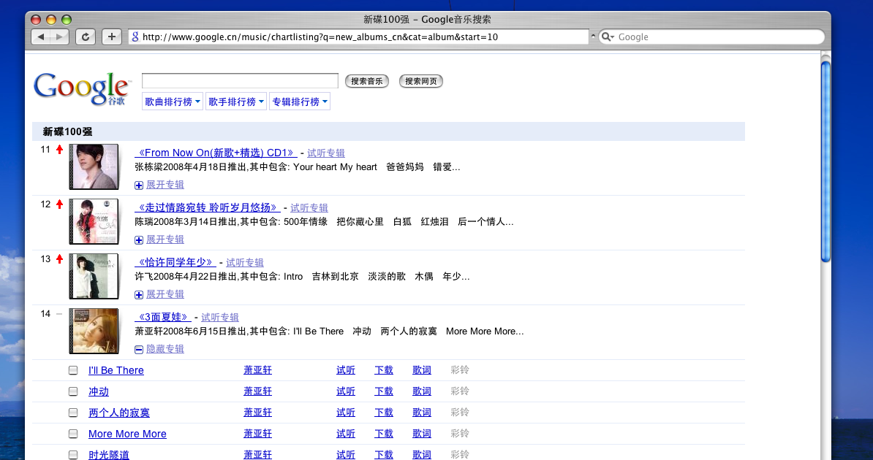873x460 pixels.
Task: Expand album 走过情路宛转 聆听岁月悠扬 via 展开专辑
Action: 165,239
